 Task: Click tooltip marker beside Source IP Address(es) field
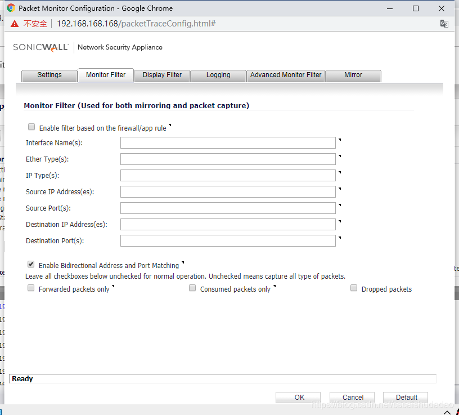[340, 189]
